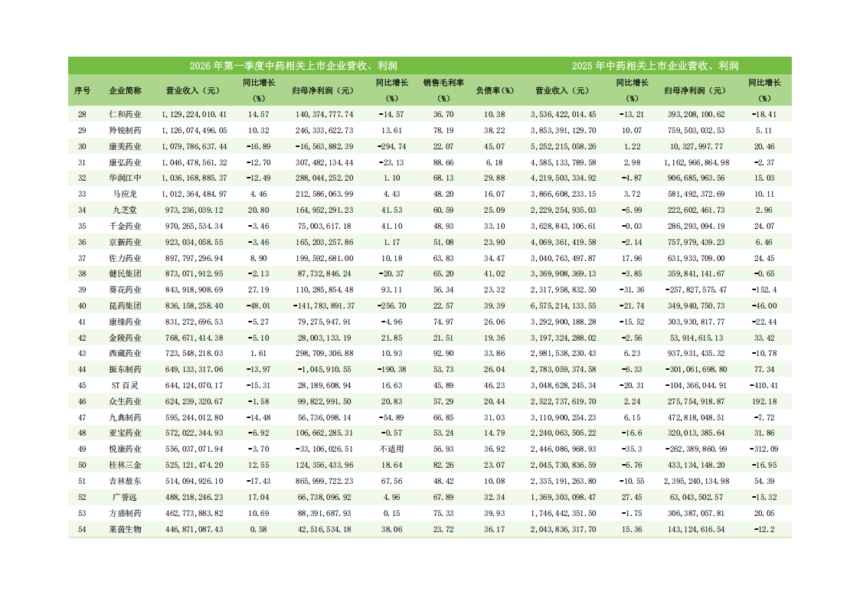Click company name 佐力药业
Screen dimensions: 860x608
point(125,258)
